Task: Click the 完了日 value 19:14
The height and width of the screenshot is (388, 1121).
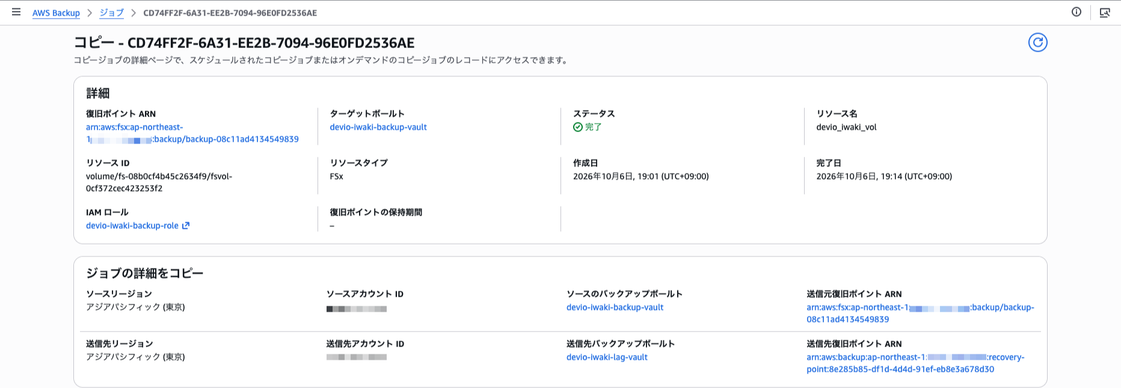Action: [884, 177]
